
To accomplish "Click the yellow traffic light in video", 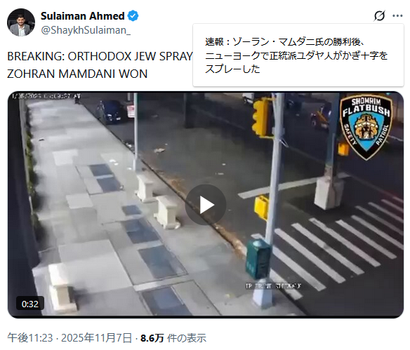I will click(261, 117).
